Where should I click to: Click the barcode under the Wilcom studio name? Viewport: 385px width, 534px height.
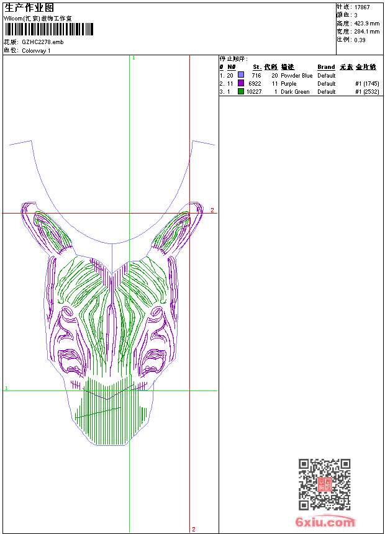(x=48, y=29)
